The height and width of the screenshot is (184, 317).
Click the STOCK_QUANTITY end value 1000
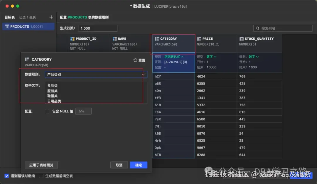(x=253, y=67)
